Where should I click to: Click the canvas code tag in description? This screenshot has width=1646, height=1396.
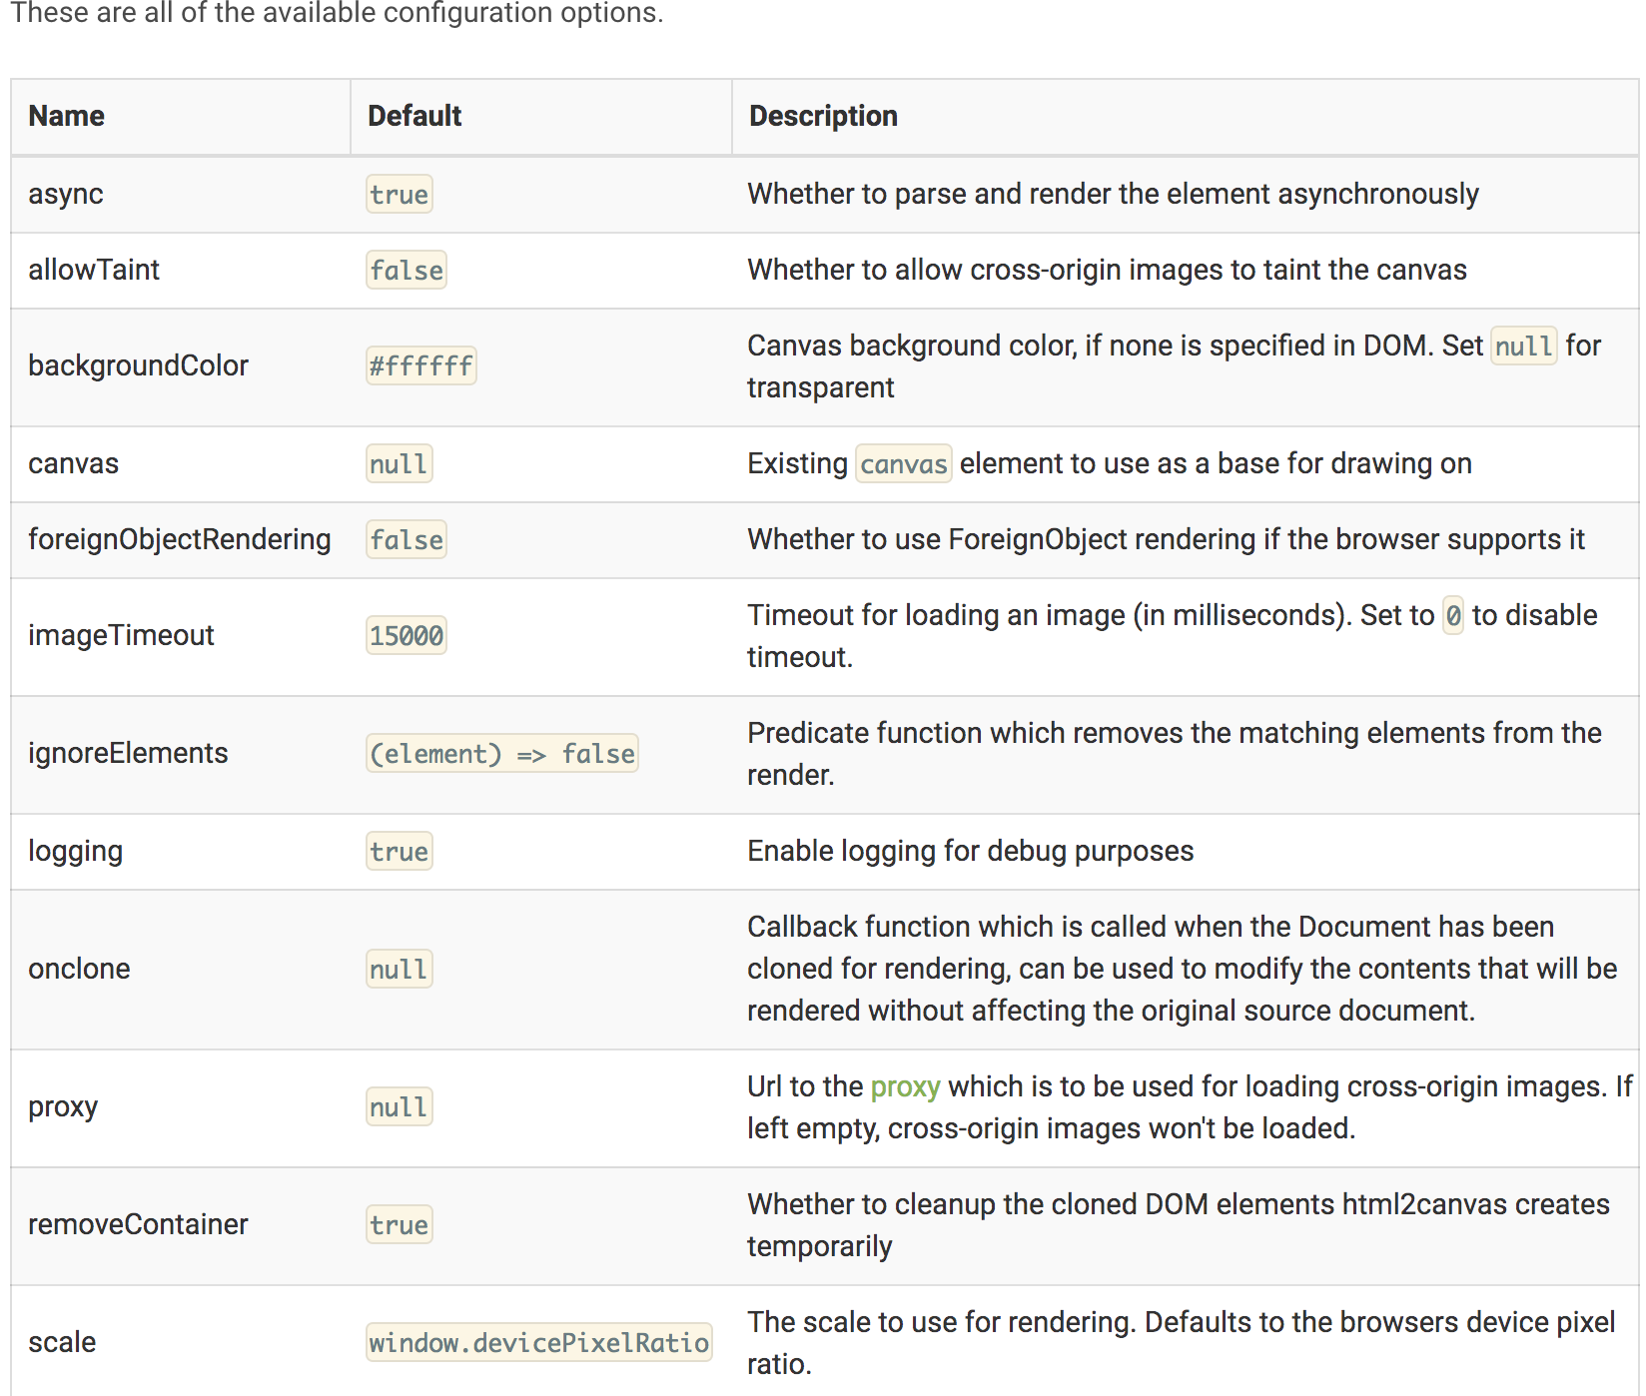[x=903, y=464]
